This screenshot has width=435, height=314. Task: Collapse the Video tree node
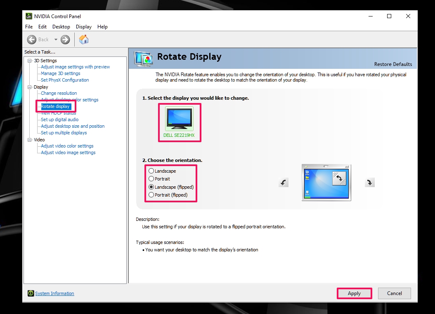tap(29, 140)
